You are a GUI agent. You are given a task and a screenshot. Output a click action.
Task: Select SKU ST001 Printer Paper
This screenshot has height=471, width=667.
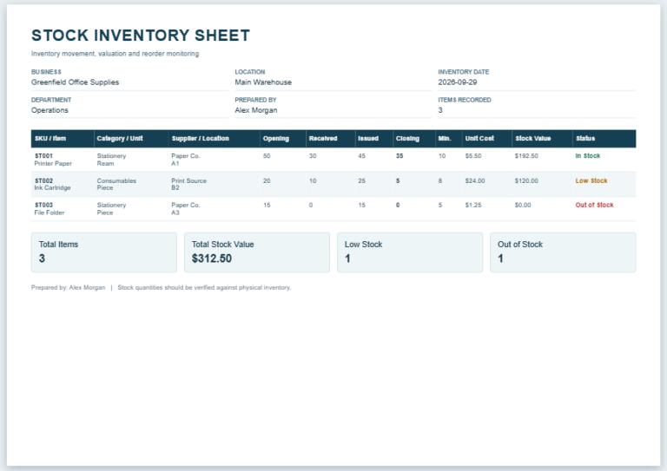coord(53,160)
